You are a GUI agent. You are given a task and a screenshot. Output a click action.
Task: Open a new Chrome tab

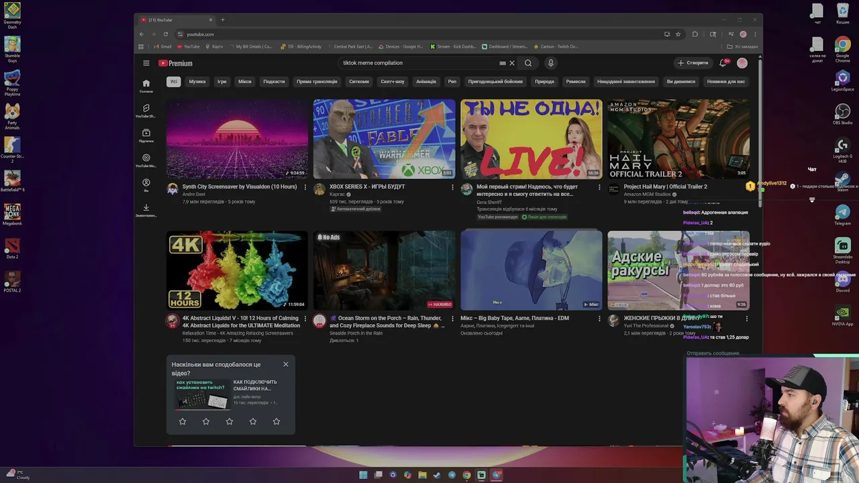(x=223, y=19)
